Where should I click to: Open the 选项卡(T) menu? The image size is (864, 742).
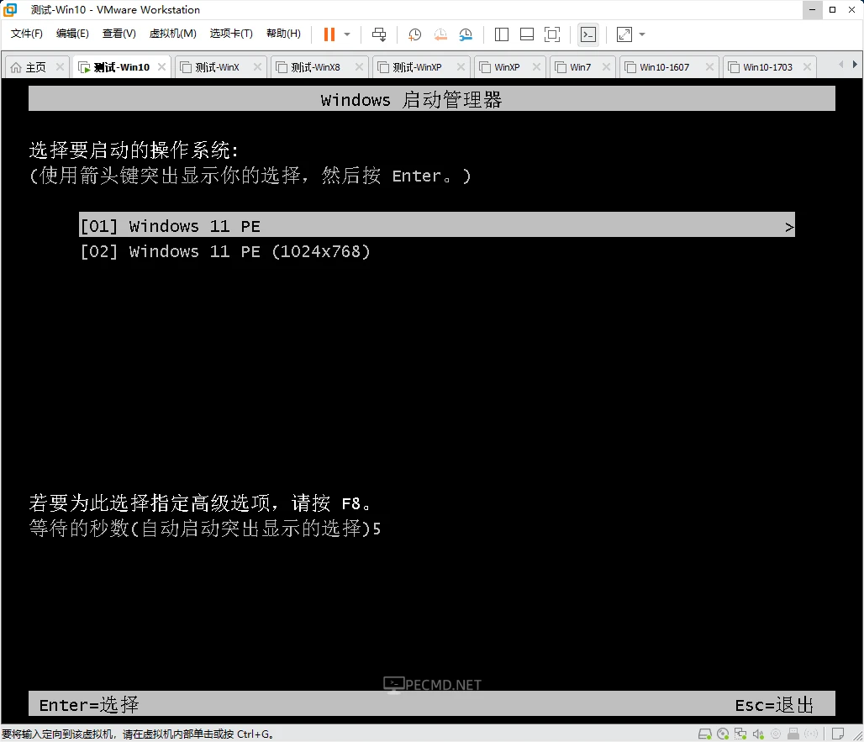pyautogui.click(x=231, y=34)
